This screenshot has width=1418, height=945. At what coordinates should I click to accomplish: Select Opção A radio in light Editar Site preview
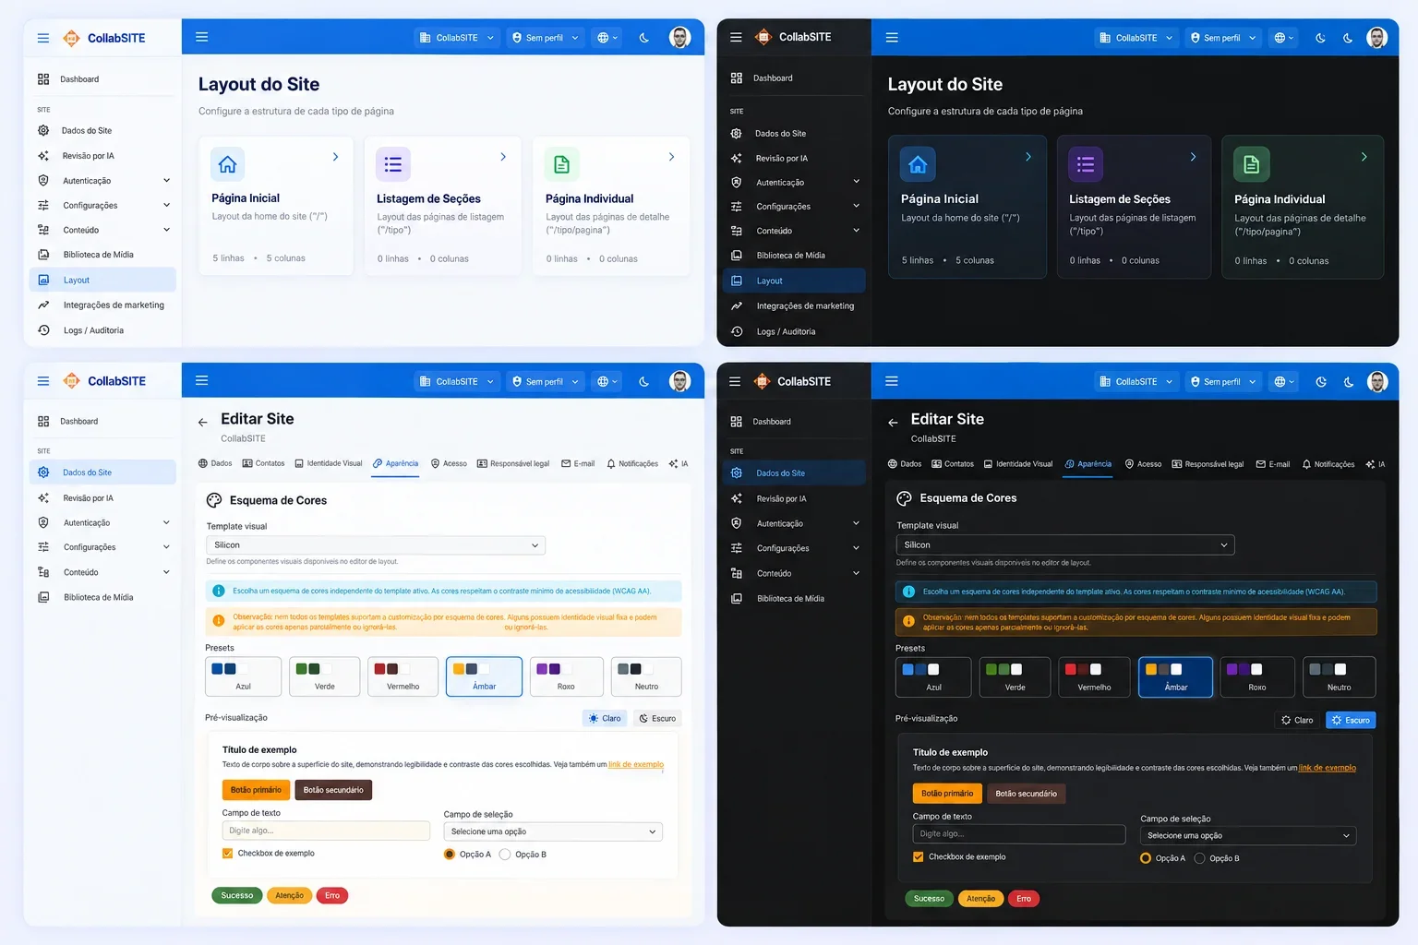point(450,855)
